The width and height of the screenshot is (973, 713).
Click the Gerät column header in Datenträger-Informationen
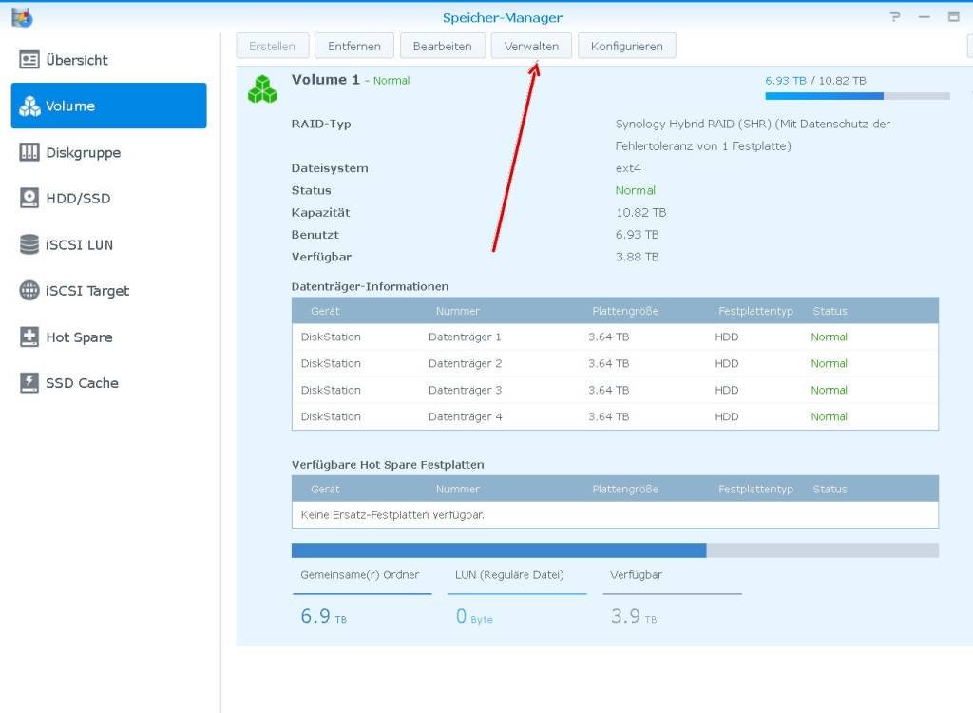click(x=325, y=311)
